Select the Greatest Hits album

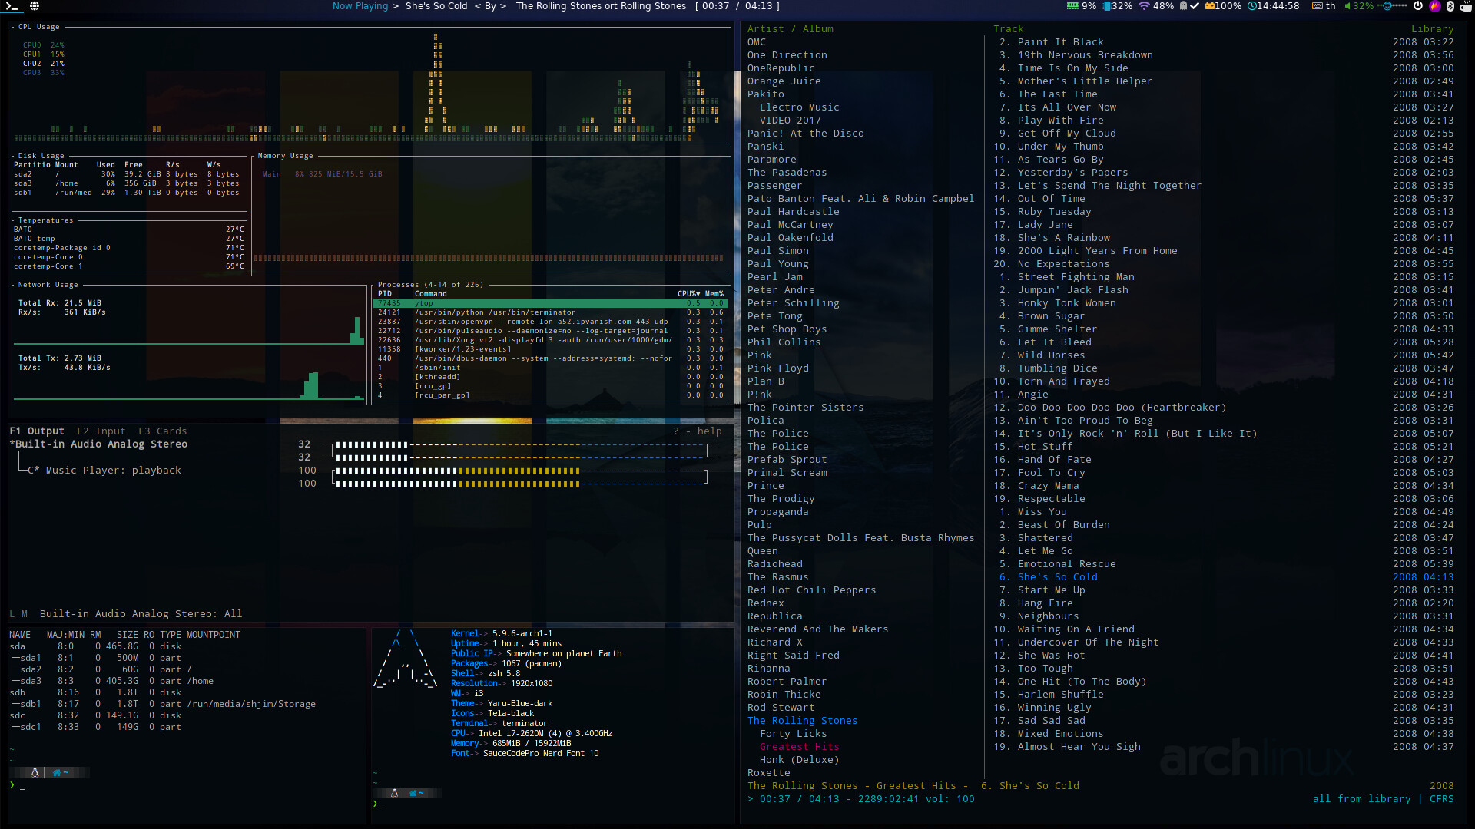coord(800,747)
